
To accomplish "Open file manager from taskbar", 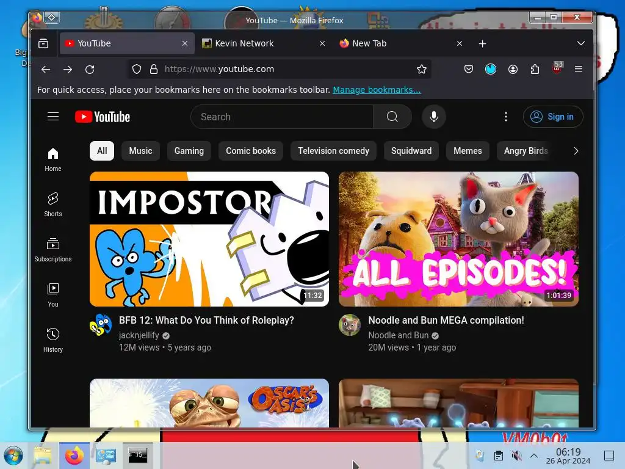I will [x=43, y=456].
